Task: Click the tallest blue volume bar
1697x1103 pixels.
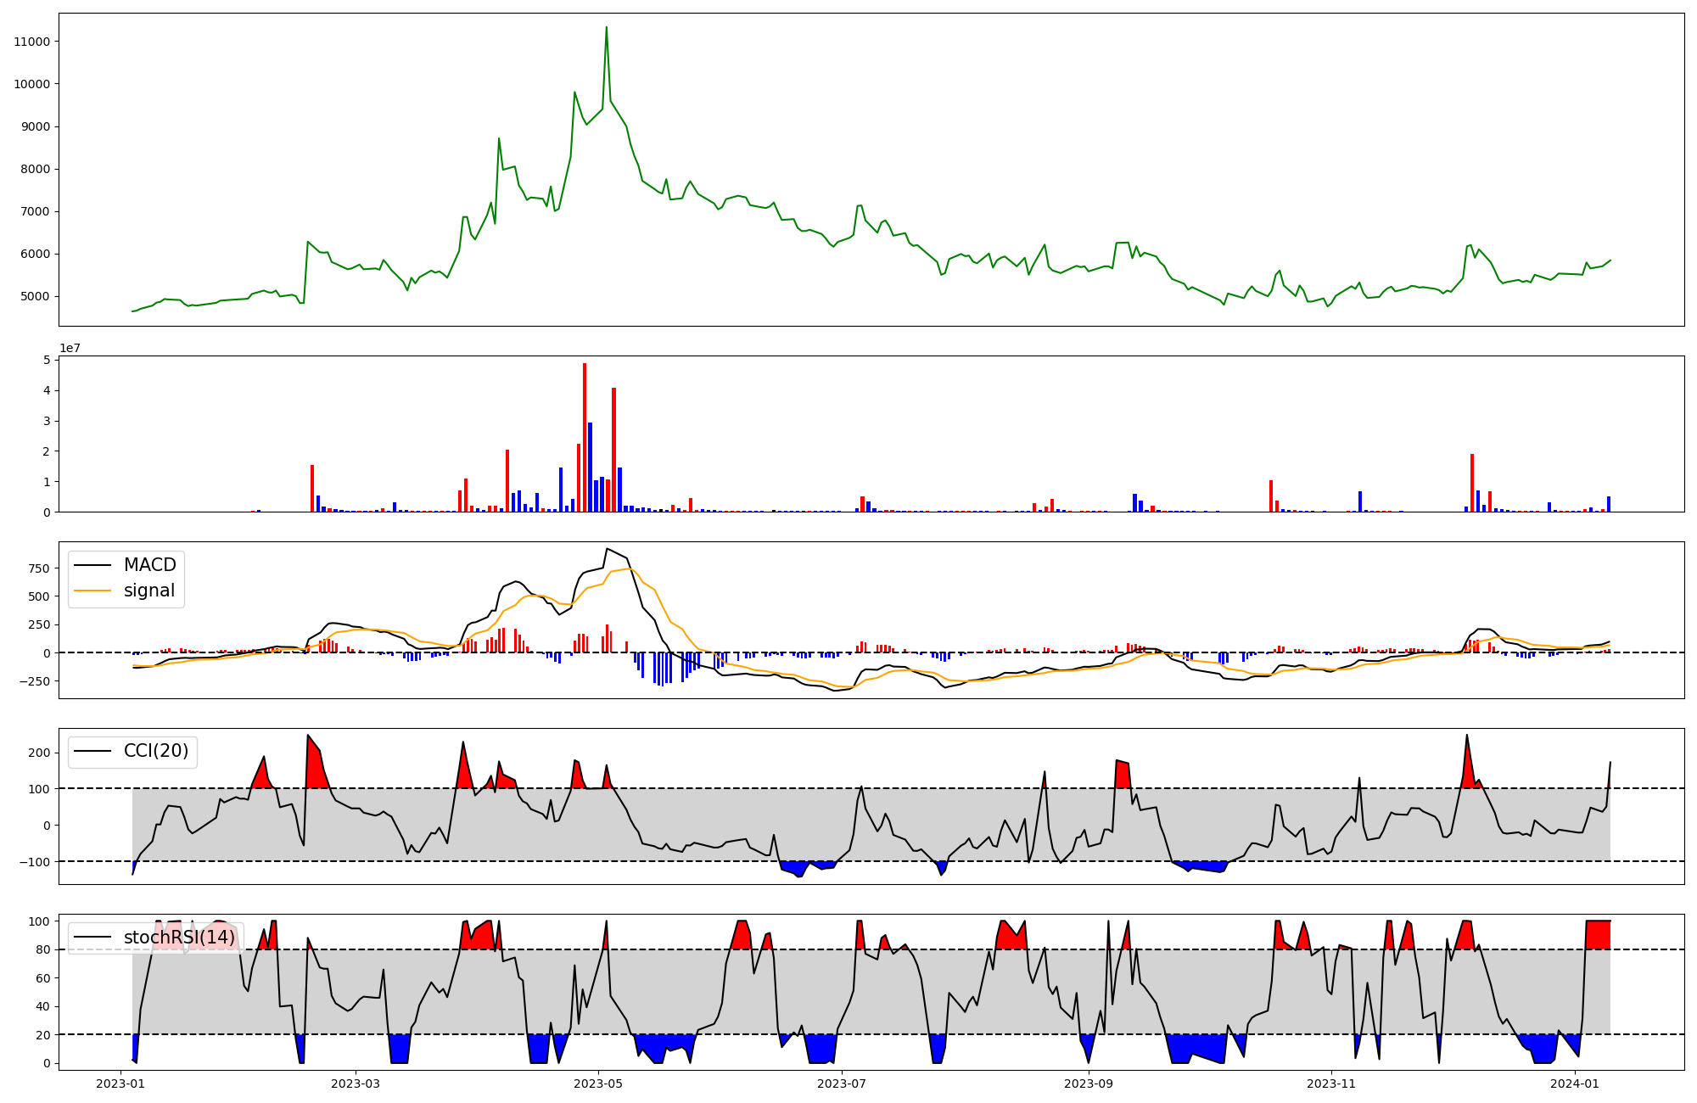Action: click(x=591, y=467)
